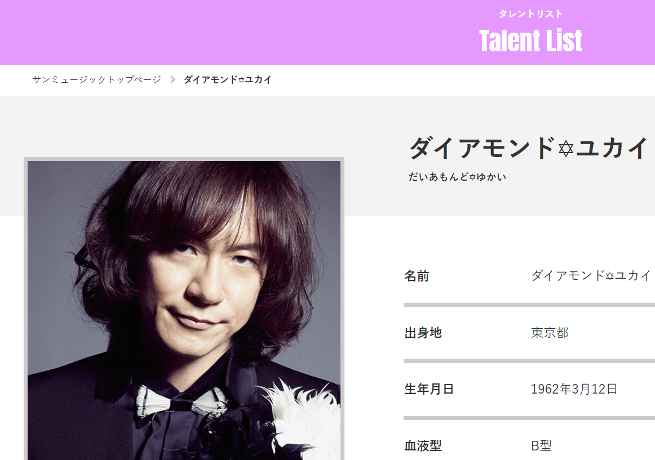Open the talent profile photo
This screenshot has height=460, width=655.
pos(184,310)
